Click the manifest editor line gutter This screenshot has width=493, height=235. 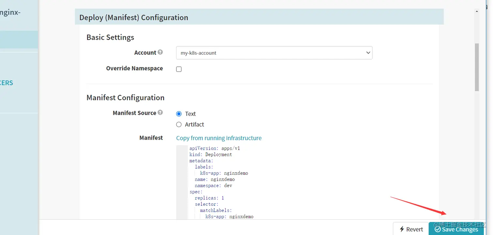[182, 182]
